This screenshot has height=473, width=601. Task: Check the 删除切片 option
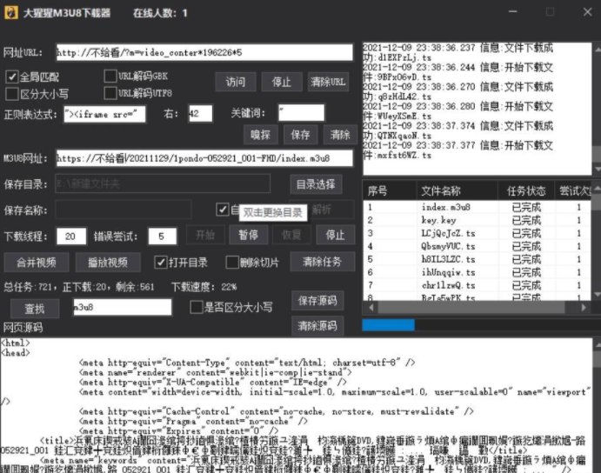pos(232,263)
